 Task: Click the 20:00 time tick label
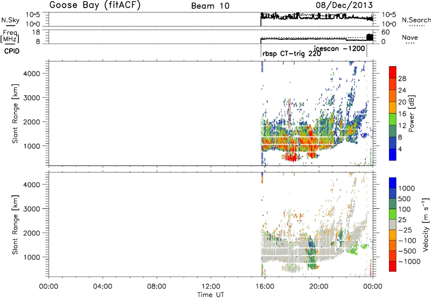[319, 287]
